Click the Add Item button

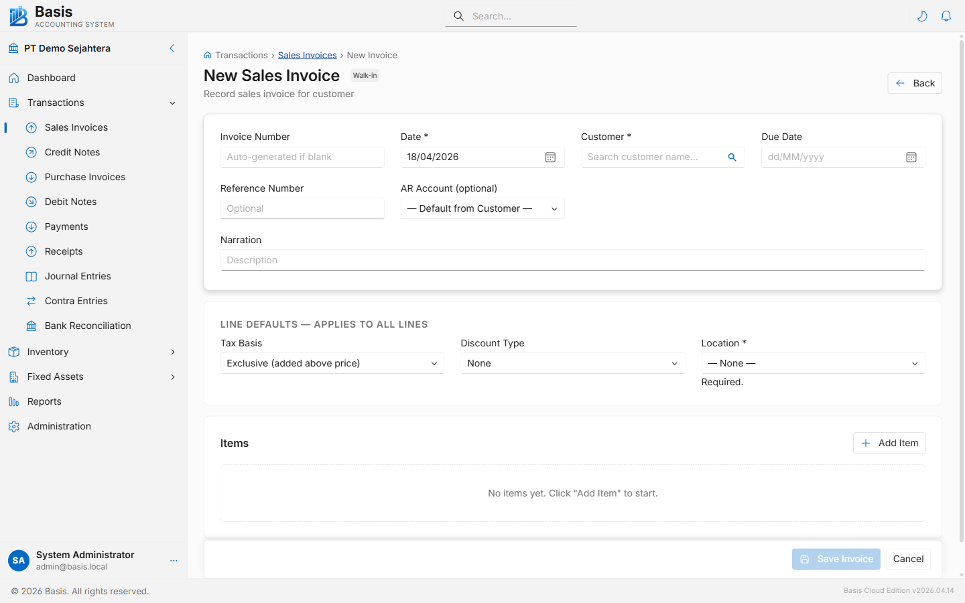point(889,443)
